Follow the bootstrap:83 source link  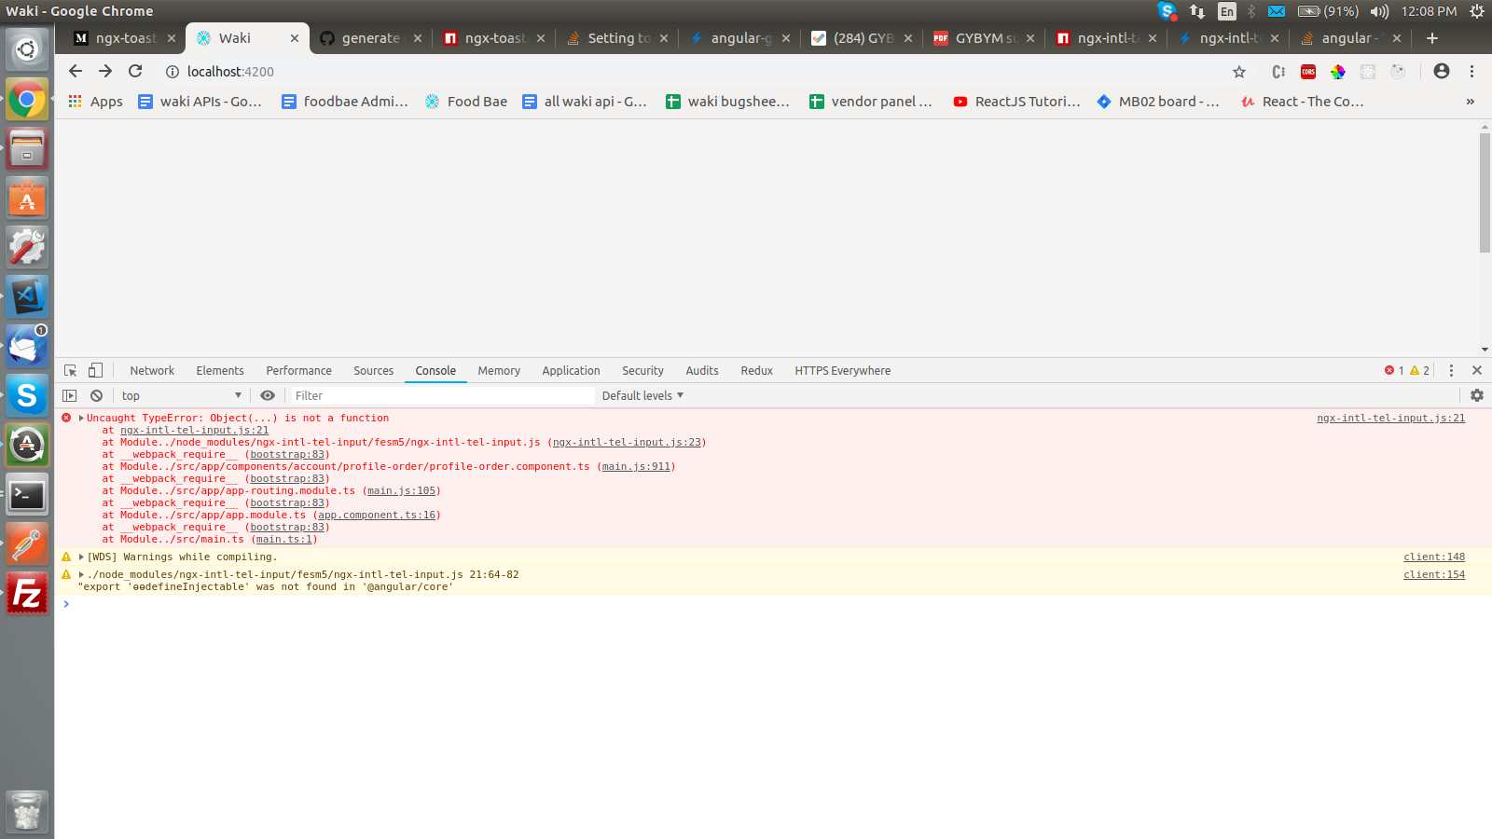[x=286, y=454]
